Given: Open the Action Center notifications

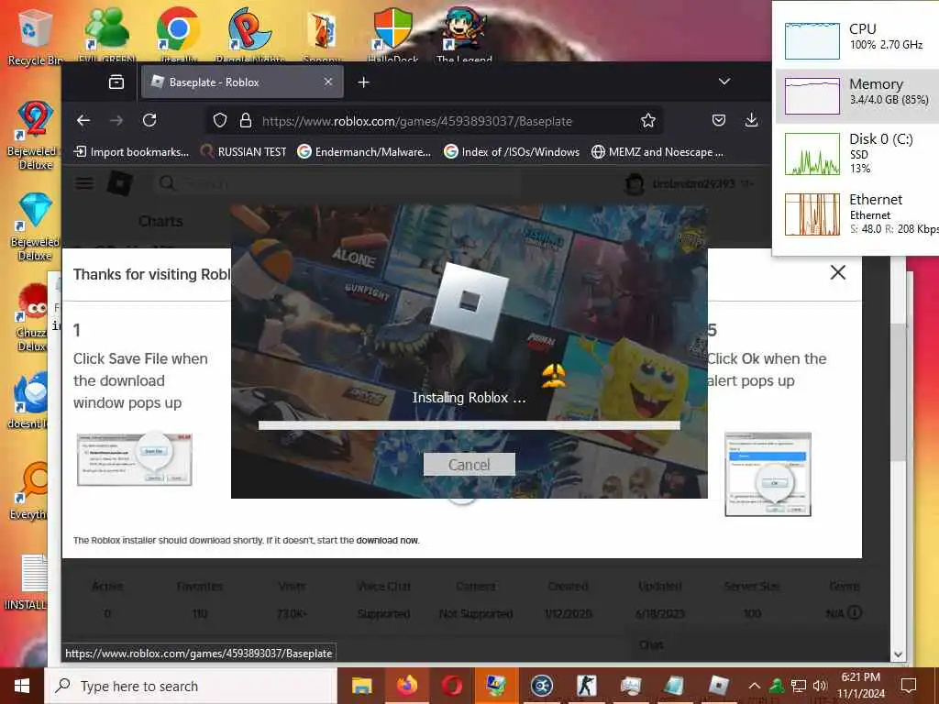Looking at the screenshot, I should pos(909,686).
